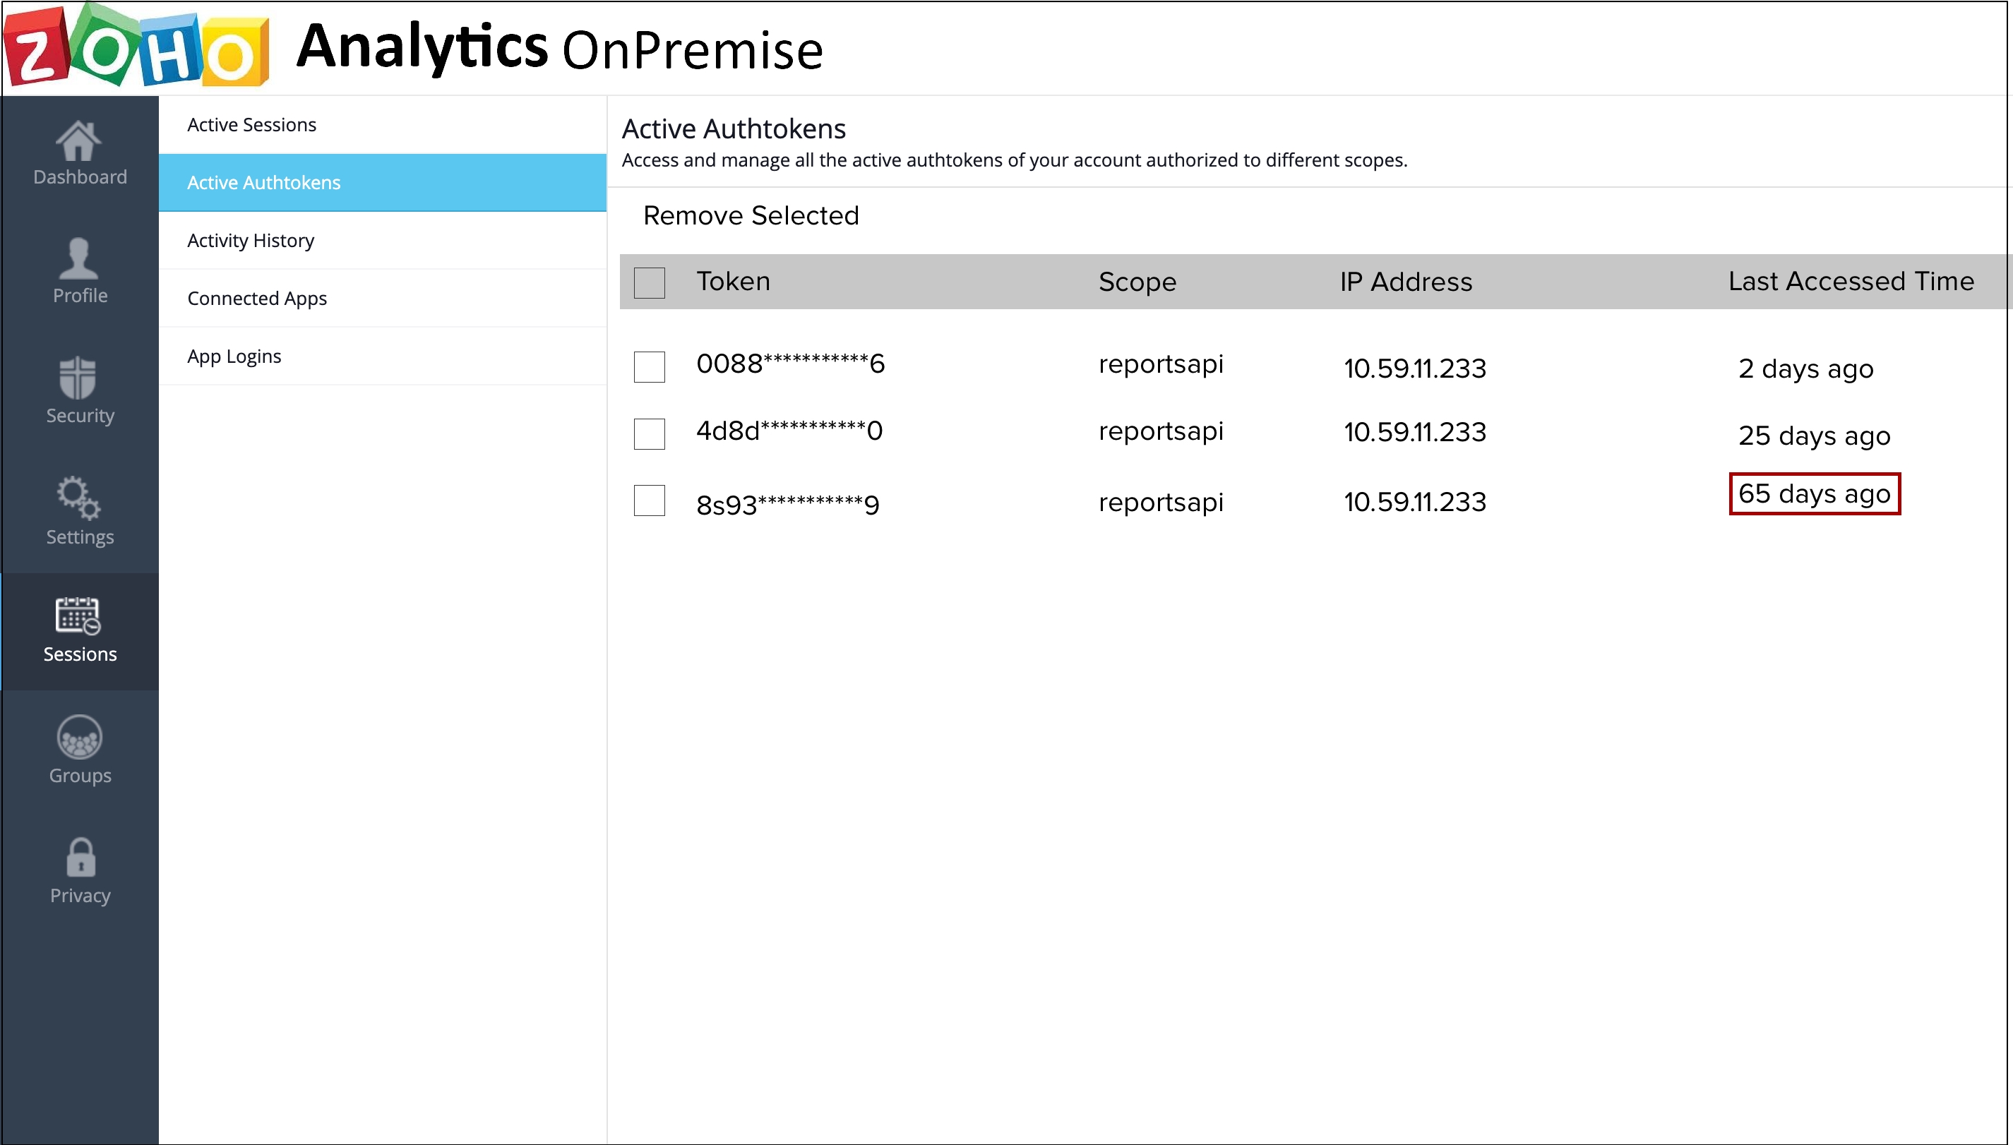Screen dimensions: 2013x1145
Task: Switch to the Active Sessions tab
Action: [x=251, y=124]
